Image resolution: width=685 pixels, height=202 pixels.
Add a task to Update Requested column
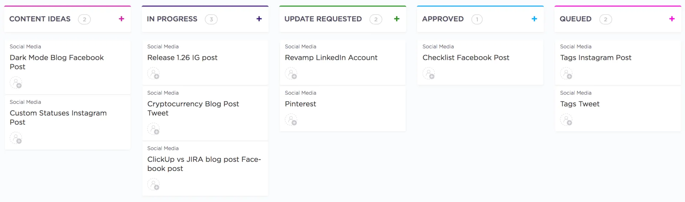[397, 19]
